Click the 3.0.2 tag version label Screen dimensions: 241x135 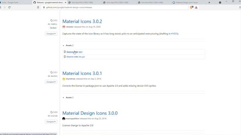pyautogui.click(x=55, y=20)
